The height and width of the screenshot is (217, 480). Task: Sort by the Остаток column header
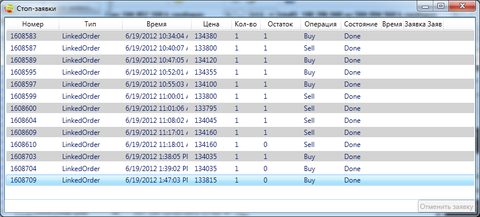[280, 24]
